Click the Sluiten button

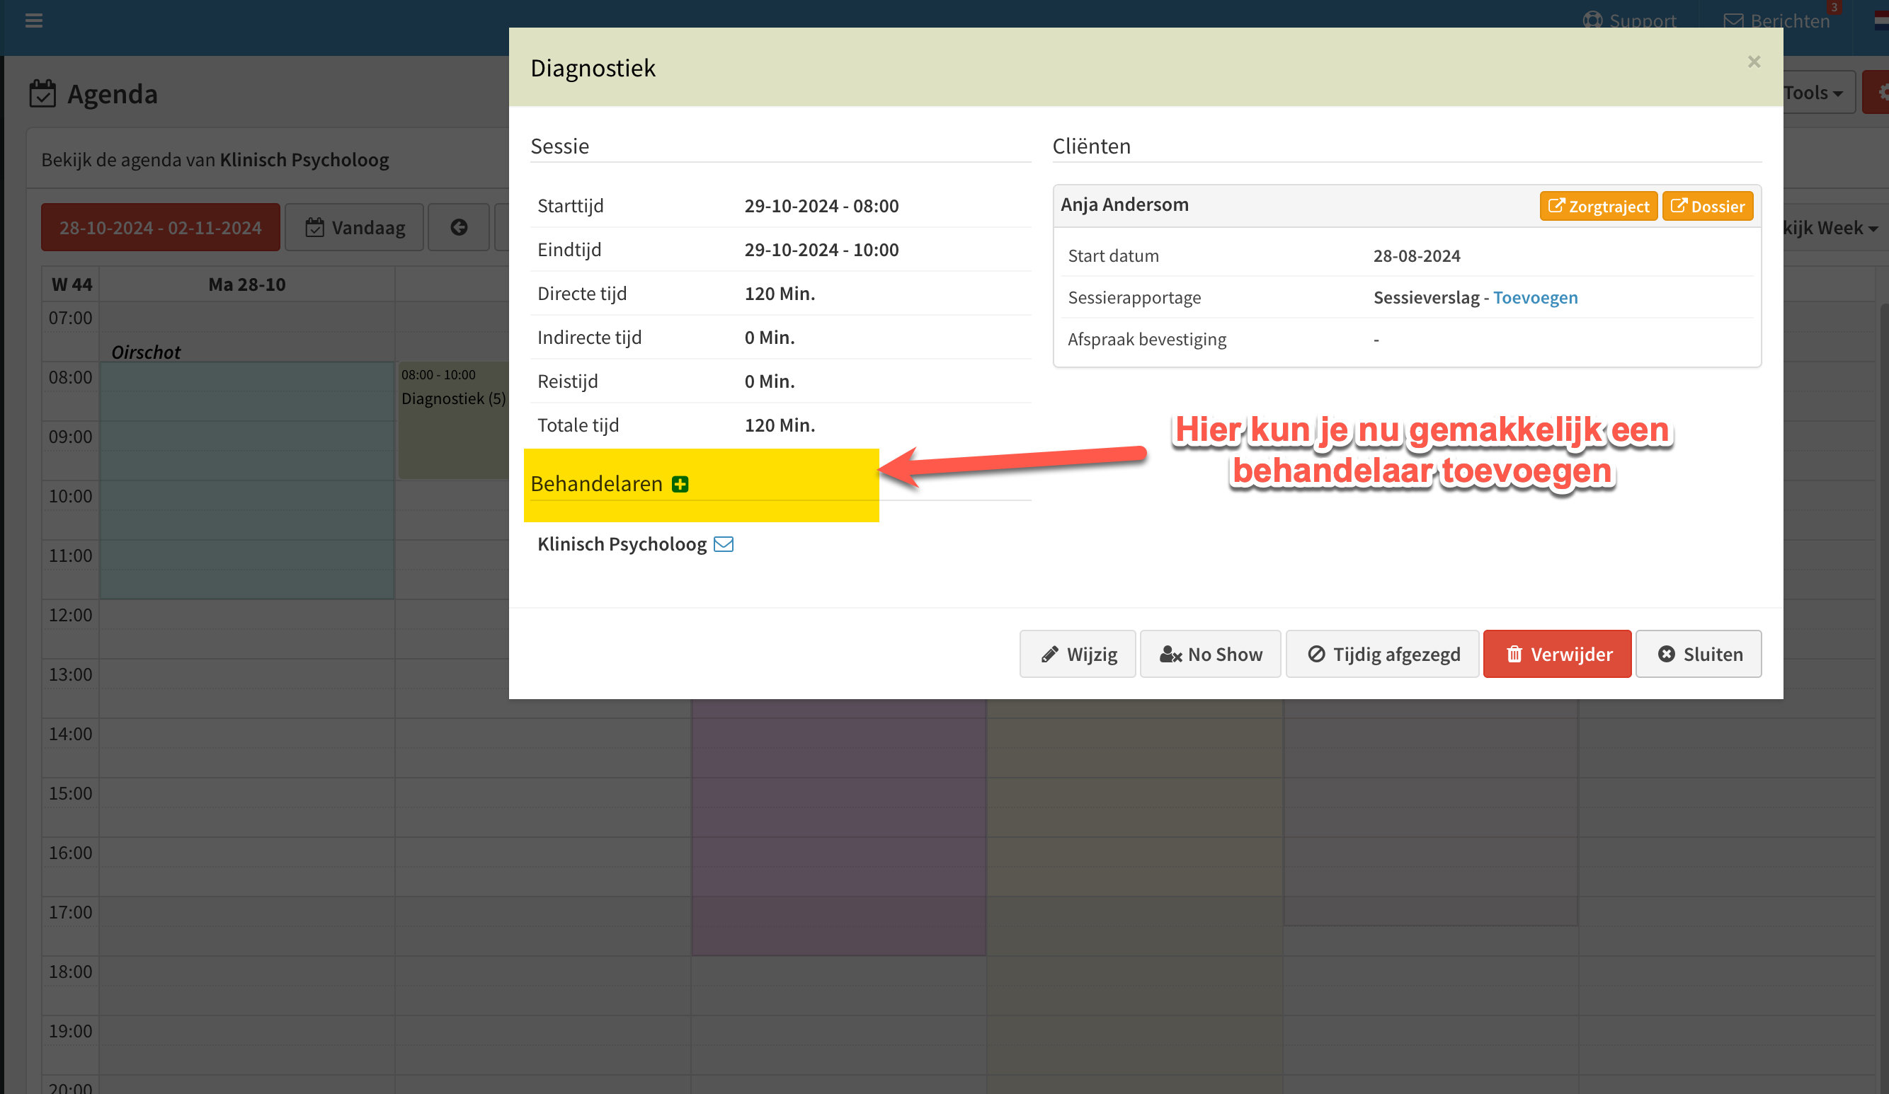[x=1698, y=654]
